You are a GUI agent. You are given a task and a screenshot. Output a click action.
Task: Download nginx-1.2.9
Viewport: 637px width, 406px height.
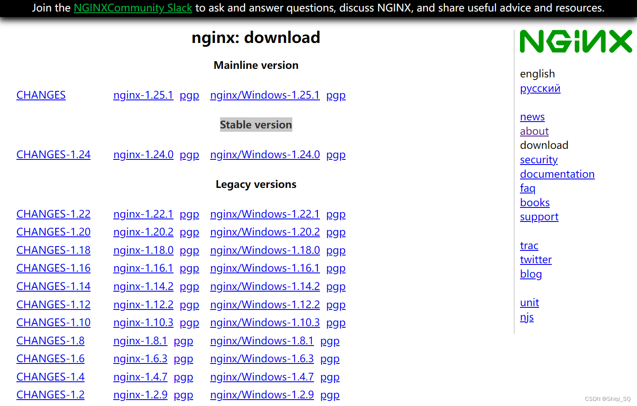[x=140, y=395]
